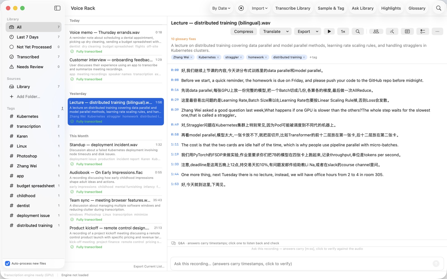Open the By Date sort dropdown
This screenshot has height=279, width=447.
[x=221, y=8]
